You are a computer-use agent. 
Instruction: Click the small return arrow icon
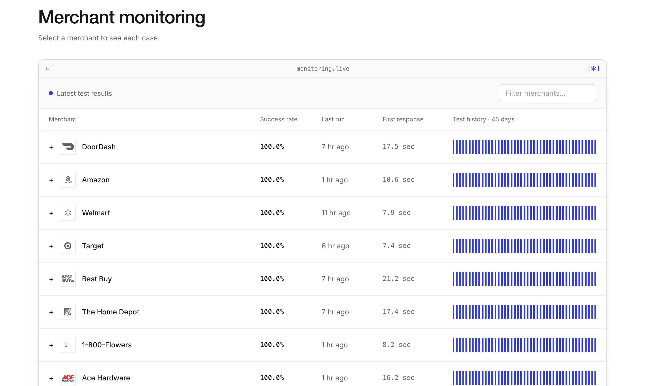[x=47, y=69]
